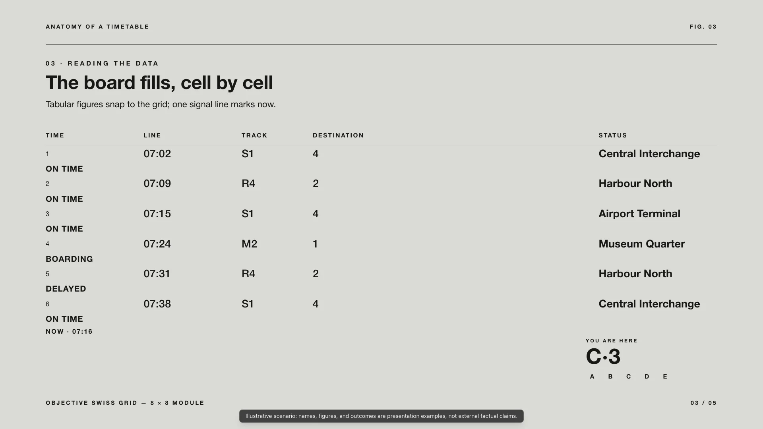Click the DELAYED status label
Image resolution: width=763 pixels, height=429 pixels.
[x=66, y=289]
